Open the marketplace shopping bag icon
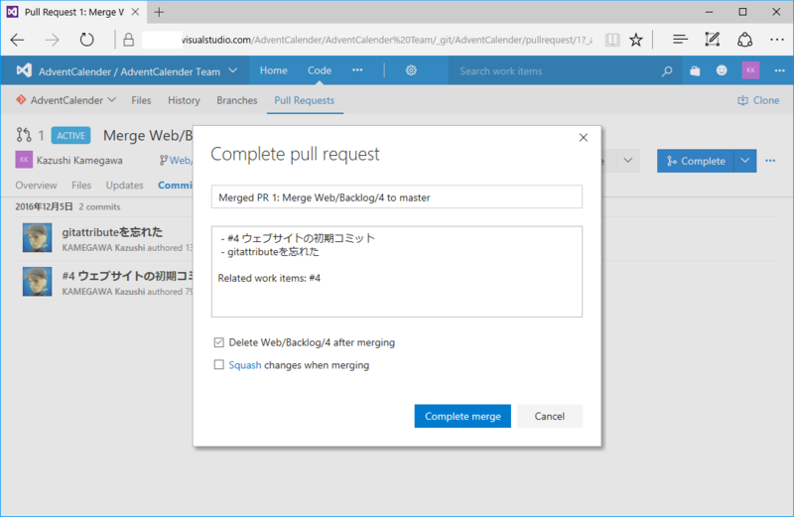Screen dimensions: 794x517 tap(695, 70)
